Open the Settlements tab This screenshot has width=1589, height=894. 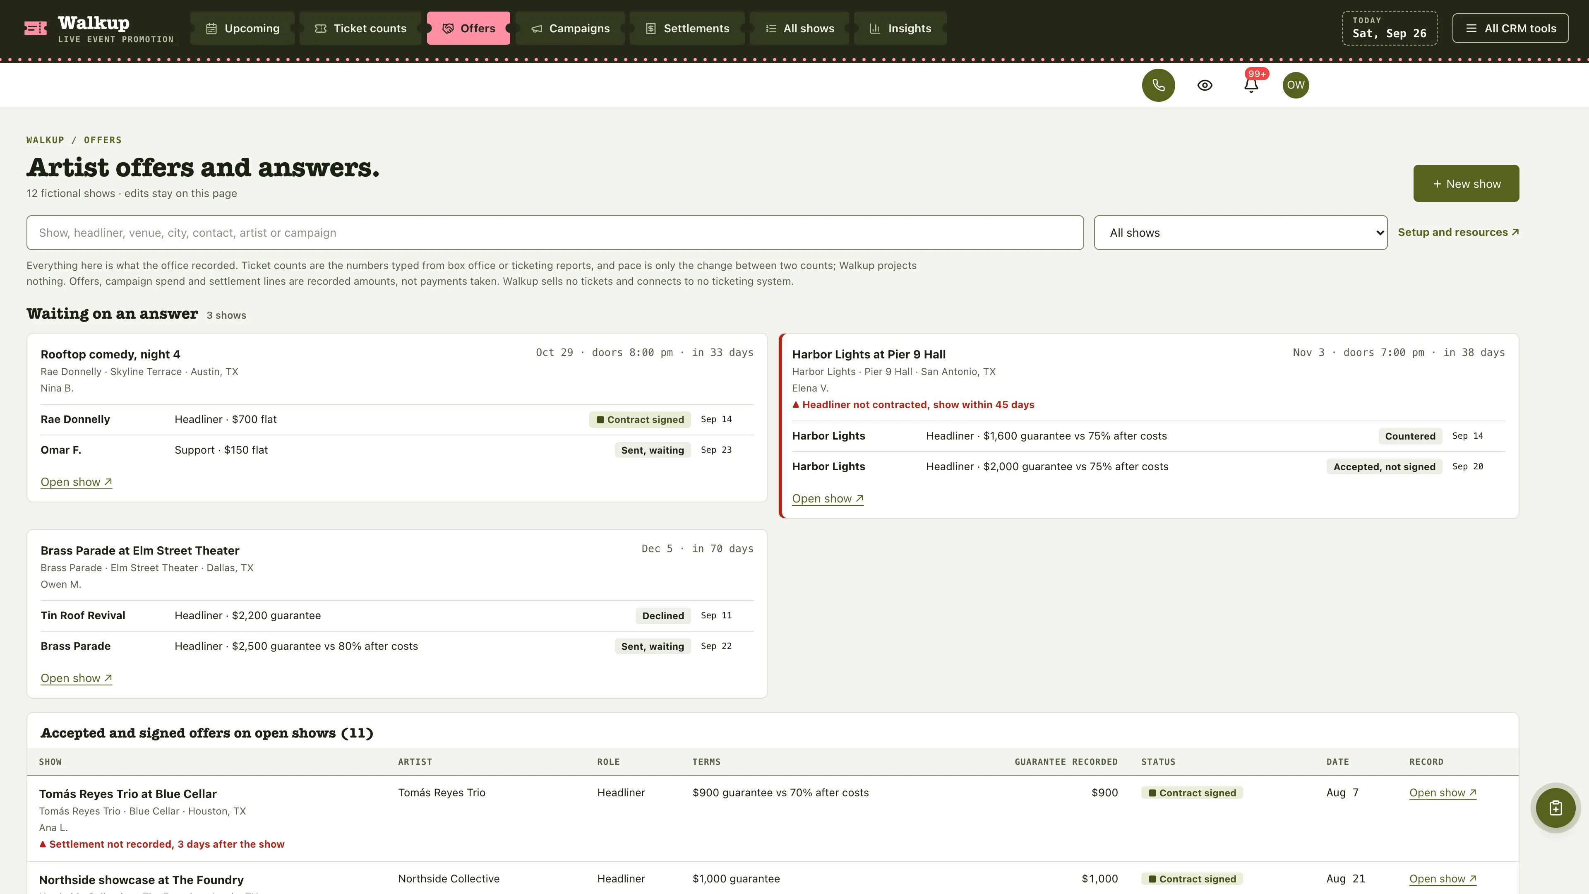[x=687, y=29]
